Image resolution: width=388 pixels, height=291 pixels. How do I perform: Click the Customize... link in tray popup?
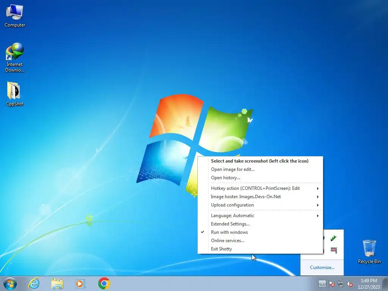point(322,268)
